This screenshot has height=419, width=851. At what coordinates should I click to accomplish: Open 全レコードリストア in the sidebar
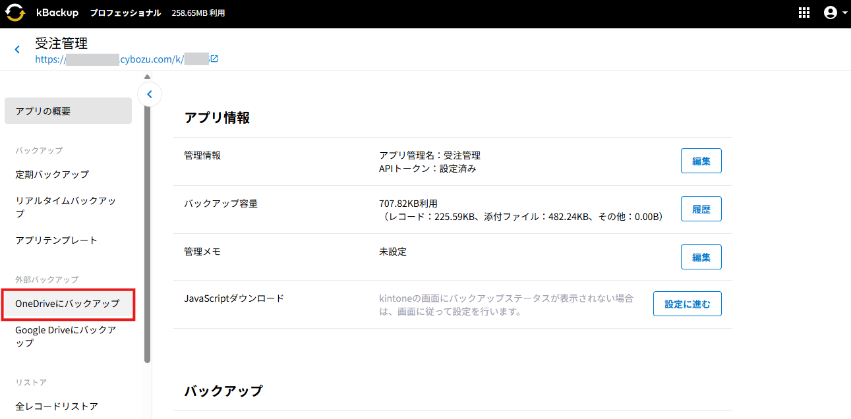pos(57,406)
